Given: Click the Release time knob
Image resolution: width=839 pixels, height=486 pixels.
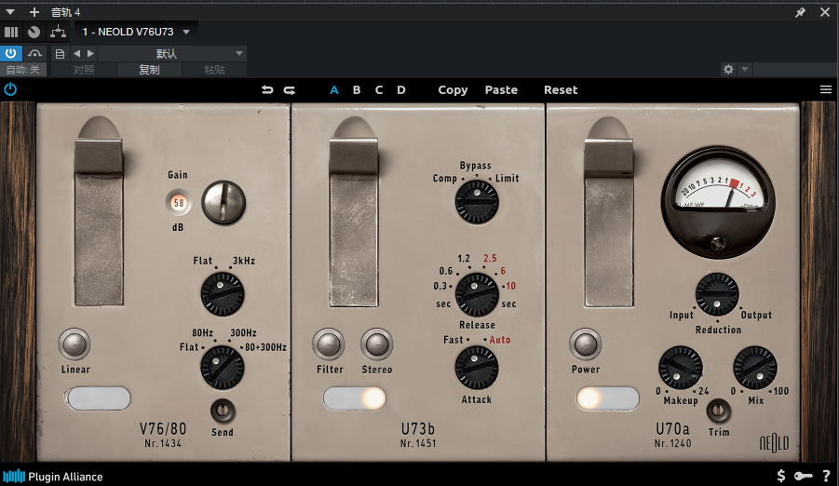Looking at the screenshot, I should [476, 294].
